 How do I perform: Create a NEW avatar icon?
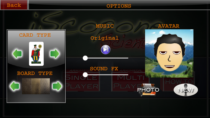[x=186, y=90]
